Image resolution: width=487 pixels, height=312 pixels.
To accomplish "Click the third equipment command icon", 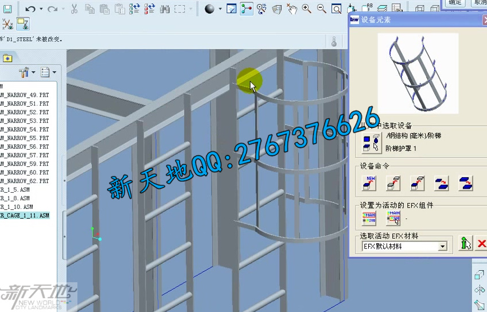I will [418, 183].
